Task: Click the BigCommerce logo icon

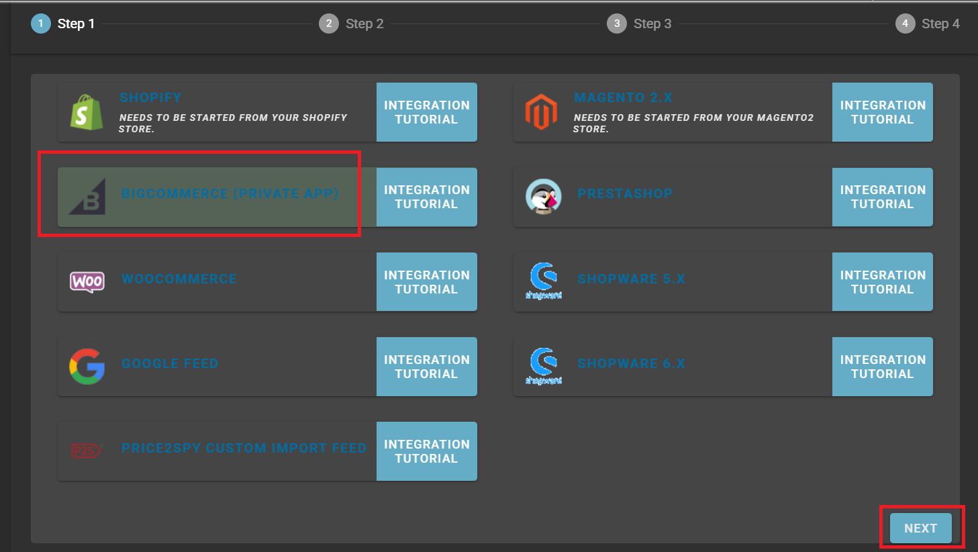Action: click(87, 196)
